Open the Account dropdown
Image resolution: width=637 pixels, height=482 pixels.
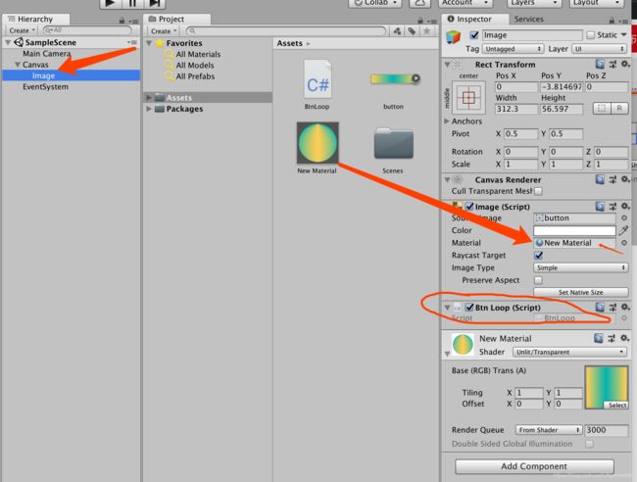click(x=465, y=3)
